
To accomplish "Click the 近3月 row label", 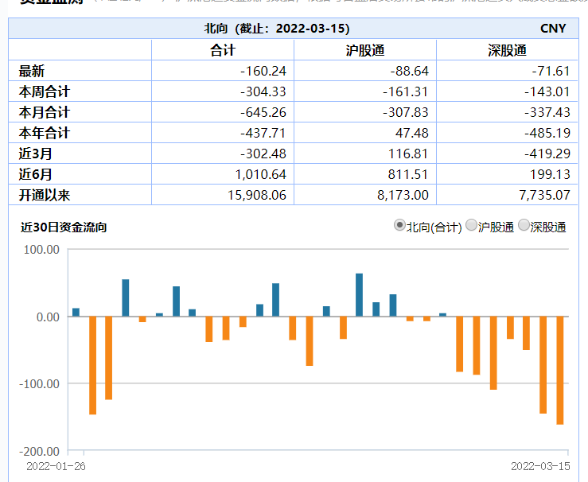I will click(x=36, y=154).
